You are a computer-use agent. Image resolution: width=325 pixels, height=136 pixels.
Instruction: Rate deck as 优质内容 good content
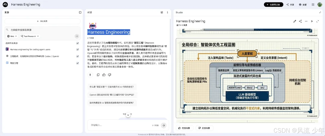184,128
